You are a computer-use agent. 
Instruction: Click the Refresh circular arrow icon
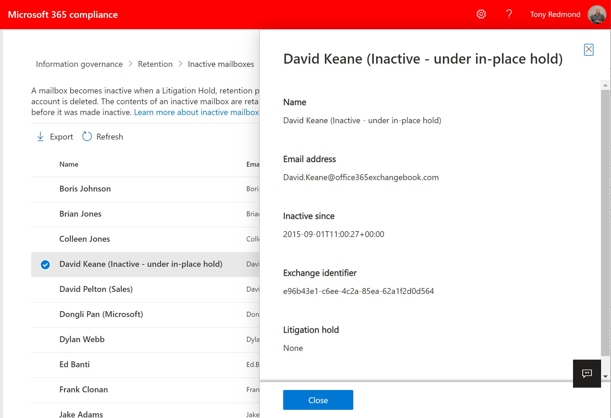coord(87,137)
